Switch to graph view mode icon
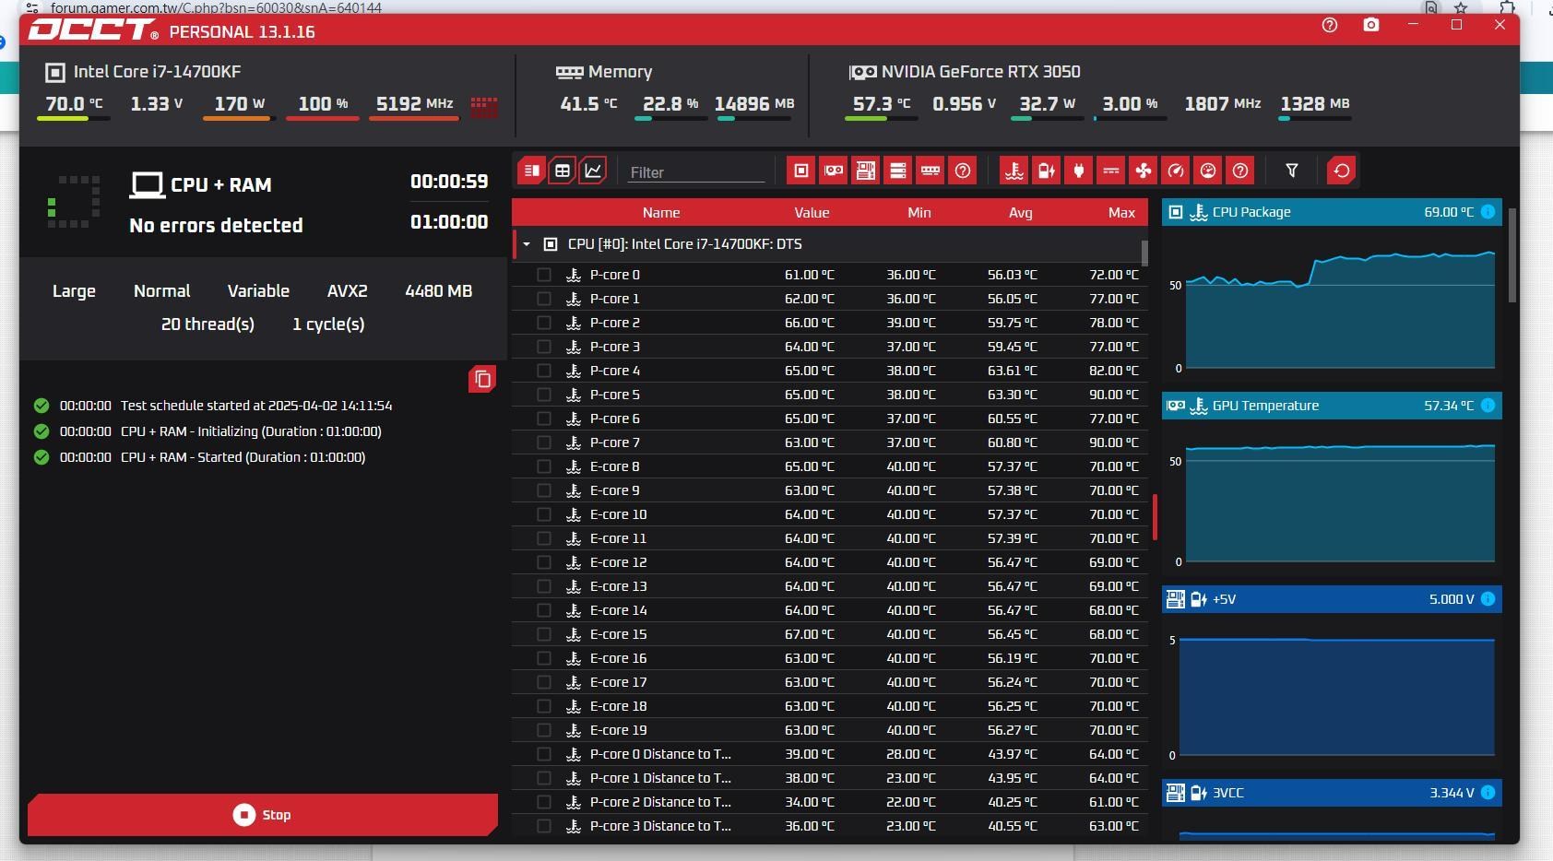This screenshot has width=1553, height=861. [593, 171]
